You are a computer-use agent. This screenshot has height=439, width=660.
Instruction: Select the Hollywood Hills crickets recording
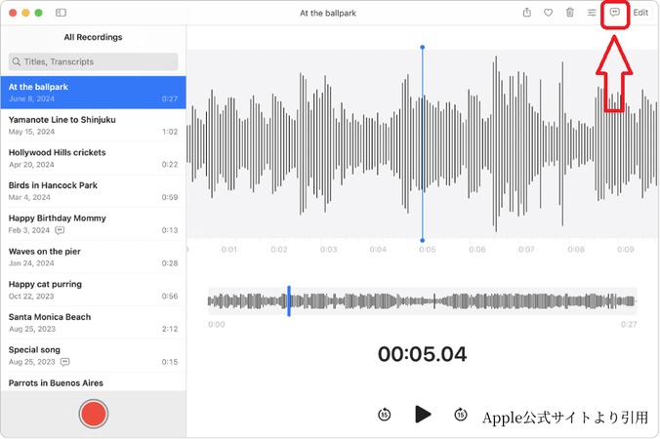click(93, 158)
